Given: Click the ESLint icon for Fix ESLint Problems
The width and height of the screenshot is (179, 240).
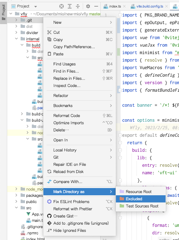Looking at the screenshot, I should tap(49, 202).
